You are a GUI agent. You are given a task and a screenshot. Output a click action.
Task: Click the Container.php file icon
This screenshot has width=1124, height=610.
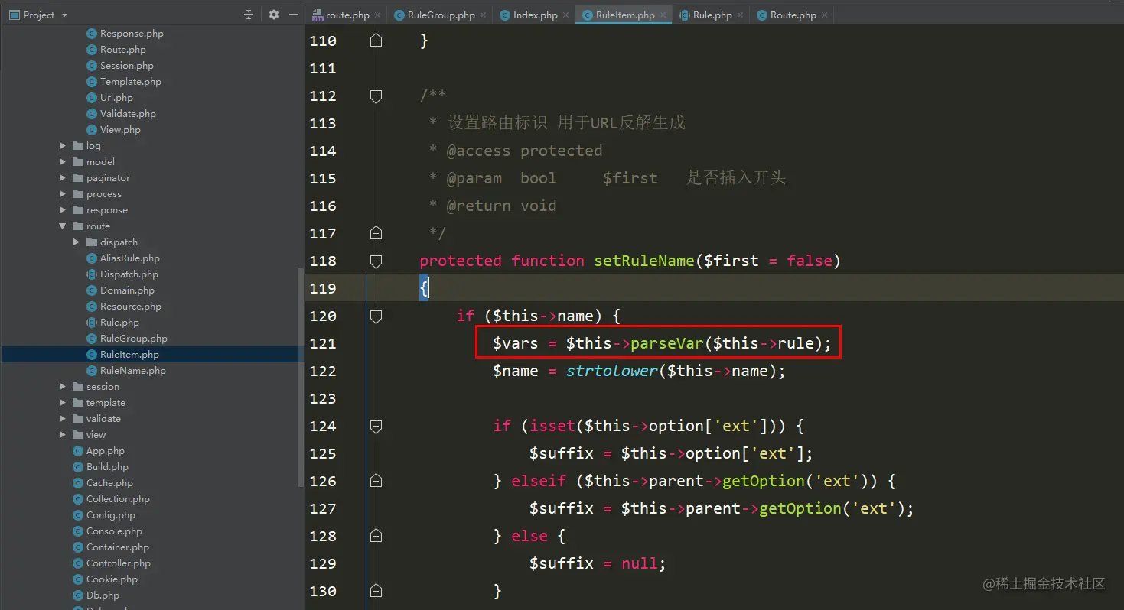coord(79,547)
